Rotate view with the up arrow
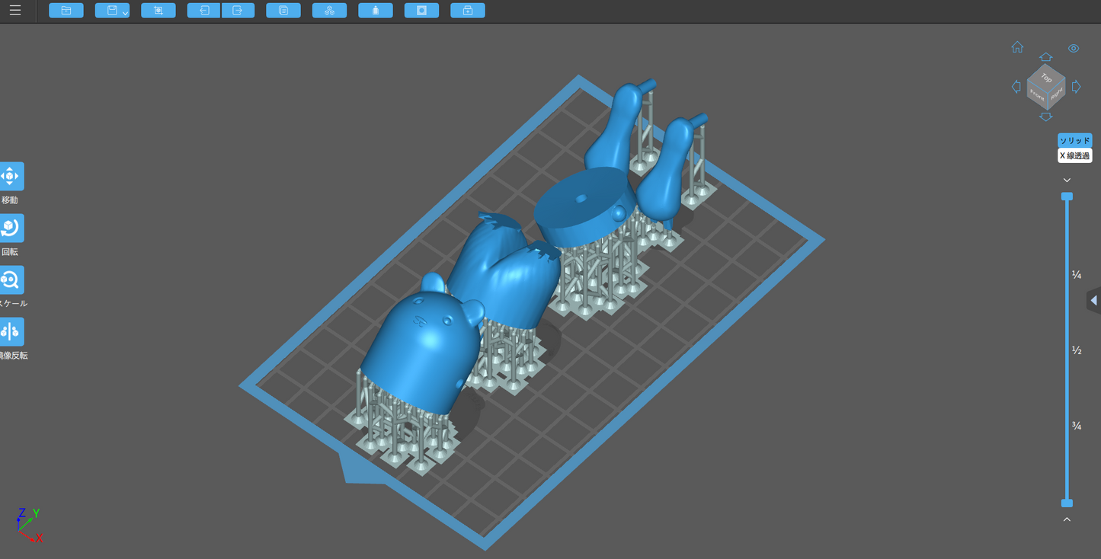 pos(1046,57)
